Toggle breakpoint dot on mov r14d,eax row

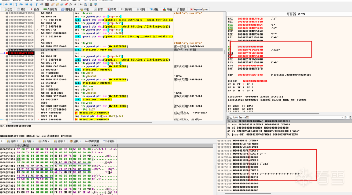pyautogui.click(x=7, y=86)
